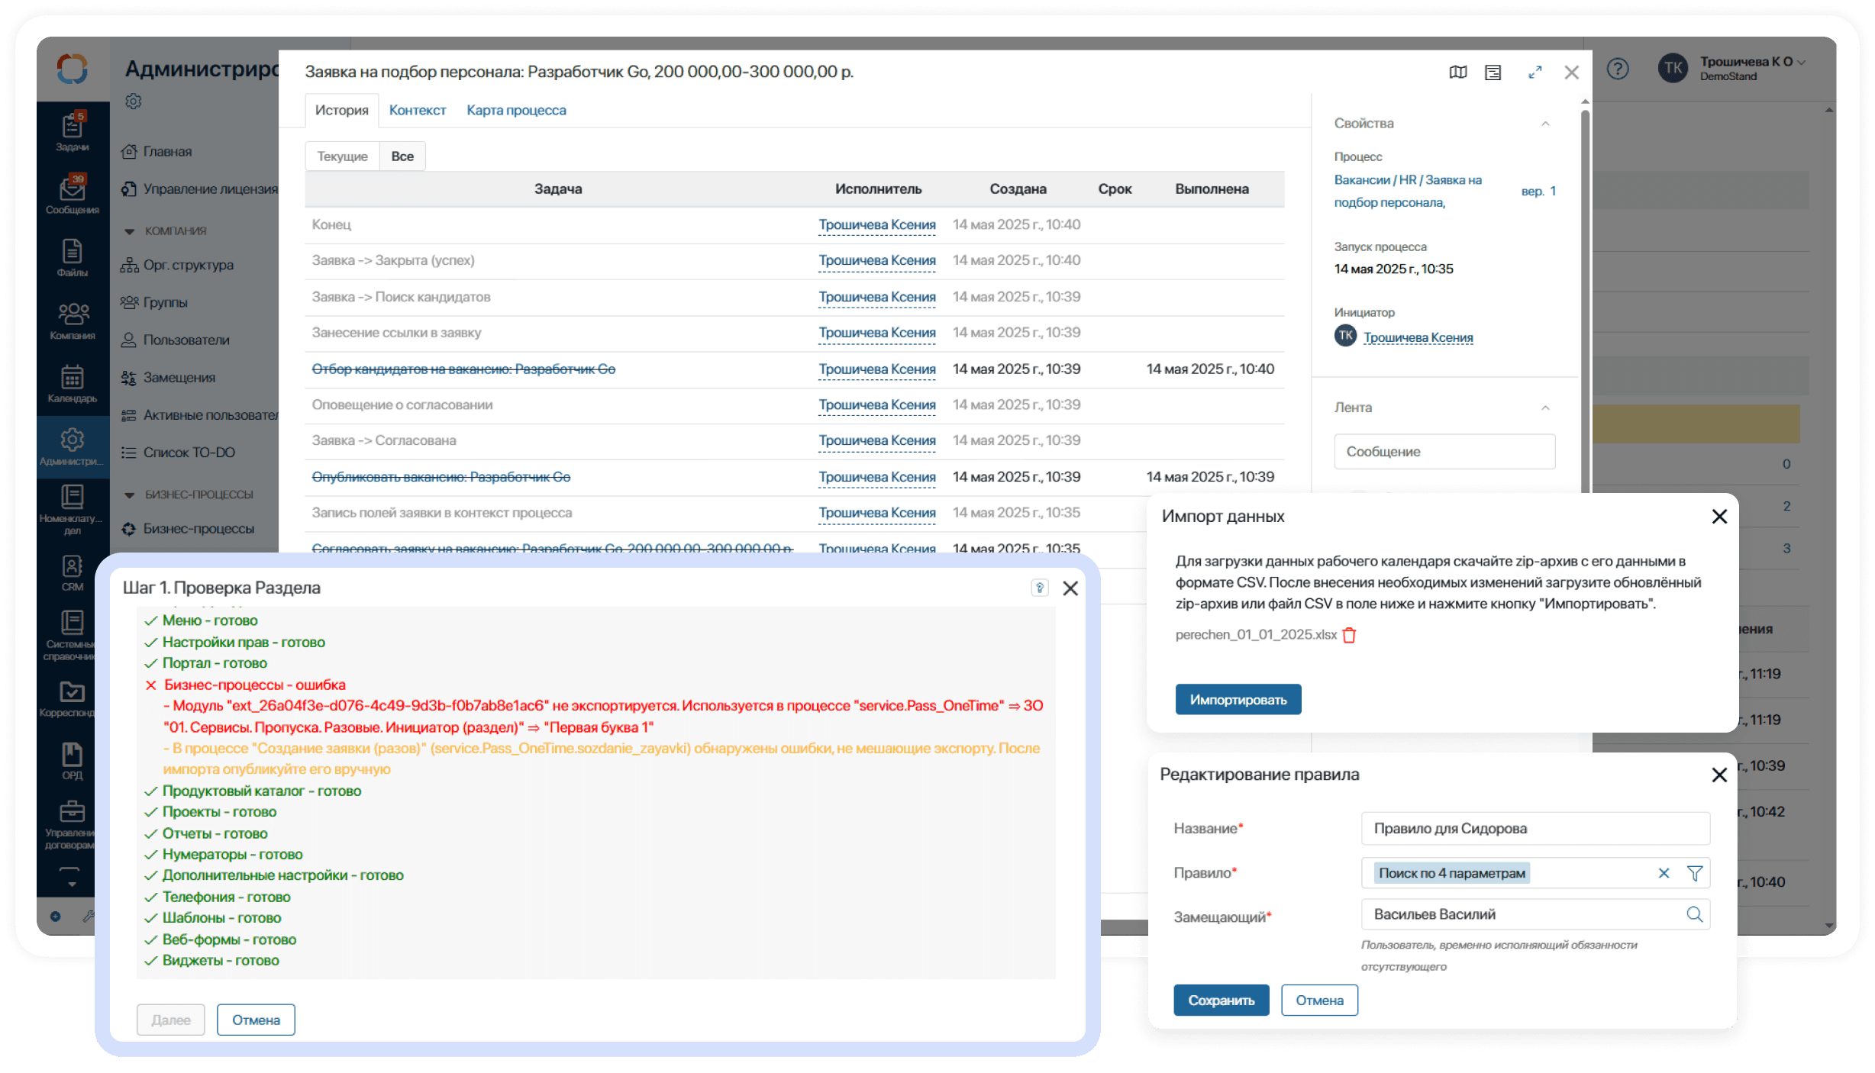This screenshot has width=1875, height=1073.
Task: Click the process map icon in header
Action: [1457, 72]
